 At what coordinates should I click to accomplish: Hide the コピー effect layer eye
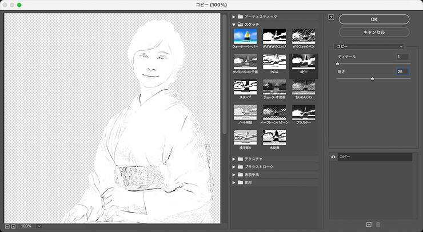click(333, 157)
